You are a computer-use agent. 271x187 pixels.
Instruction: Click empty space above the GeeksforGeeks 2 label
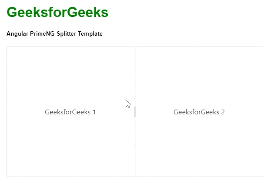[199, 74]
